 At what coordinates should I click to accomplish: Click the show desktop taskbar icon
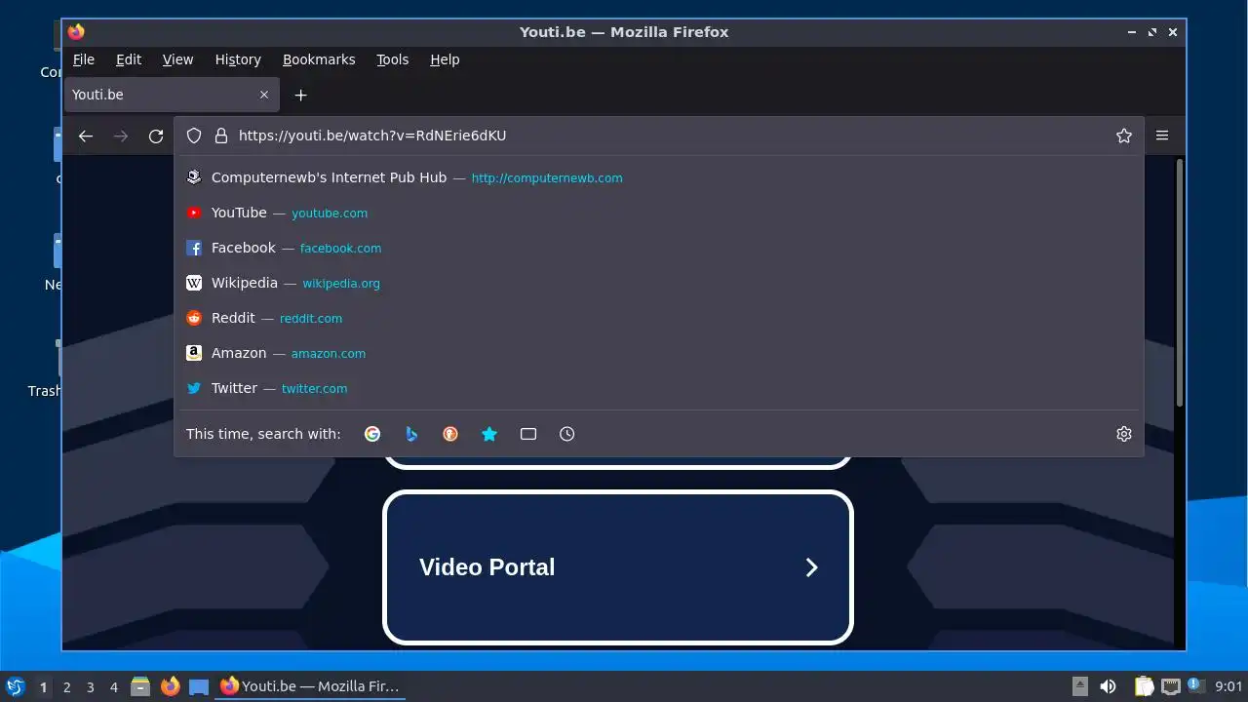pyautogui.click(x=199, y=686)
